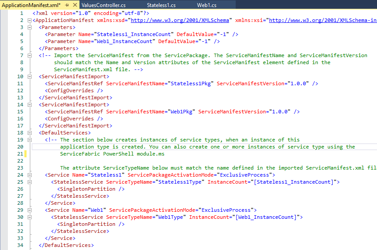Click the "Stateless1Type" ServiceTypeName value
Screen dimensions: 377x250
(180, 182)
